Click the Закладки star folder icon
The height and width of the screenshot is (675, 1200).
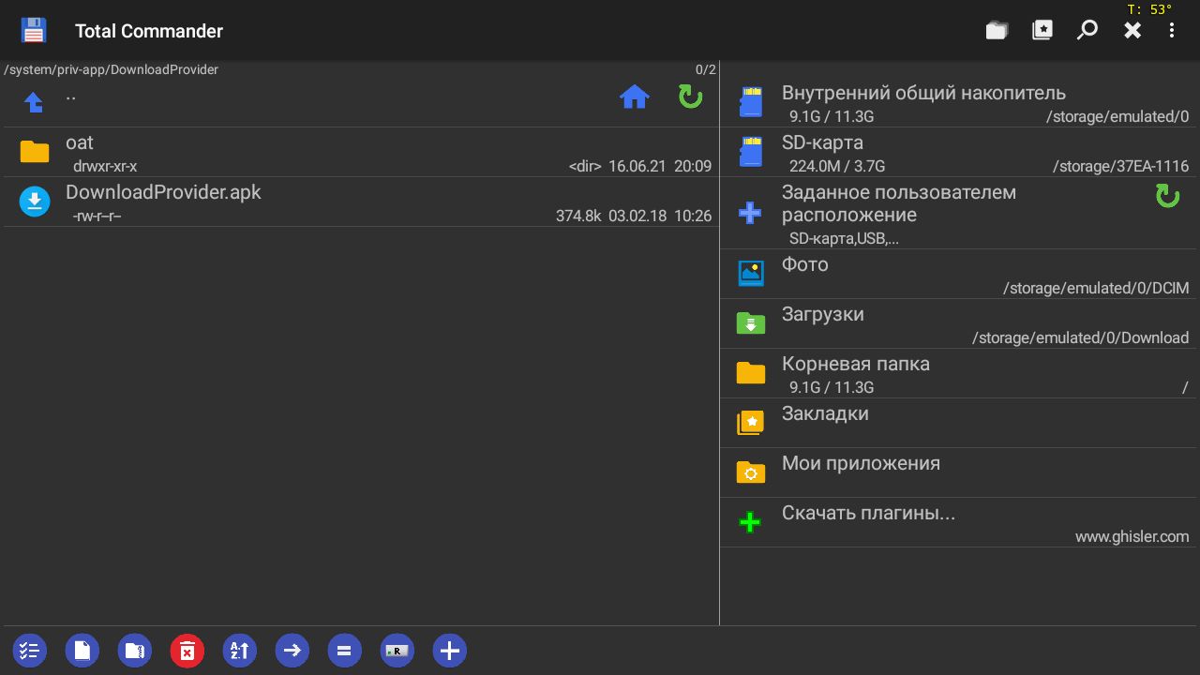pyautogui.click(x=751, y=423)
